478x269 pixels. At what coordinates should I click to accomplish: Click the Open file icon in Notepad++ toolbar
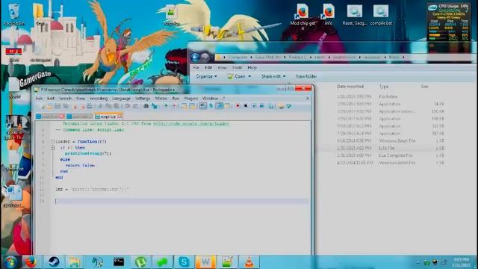click(50, 106)
